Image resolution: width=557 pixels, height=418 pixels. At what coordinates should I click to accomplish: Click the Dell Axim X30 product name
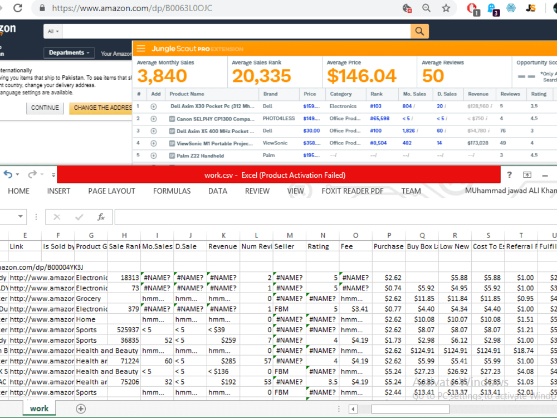pos(212,106)
